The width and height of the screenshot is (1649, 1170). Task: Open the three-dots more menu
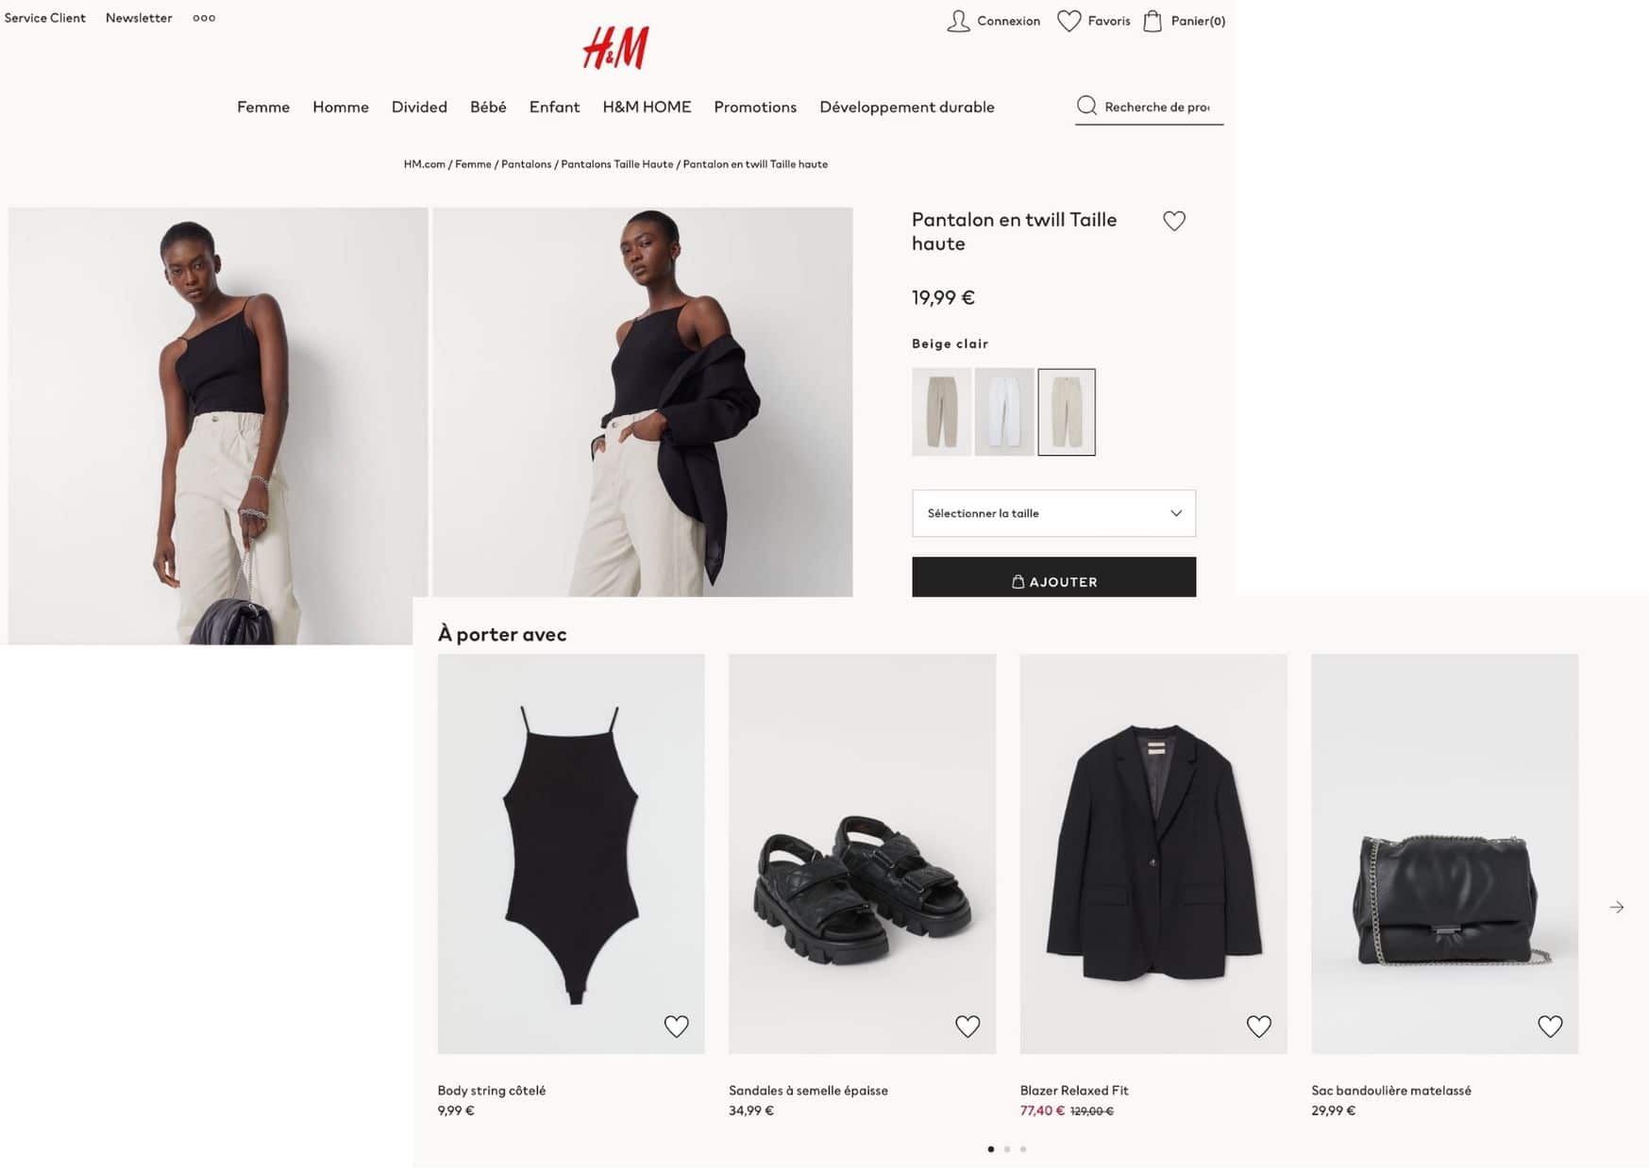(x=204, y=18)
